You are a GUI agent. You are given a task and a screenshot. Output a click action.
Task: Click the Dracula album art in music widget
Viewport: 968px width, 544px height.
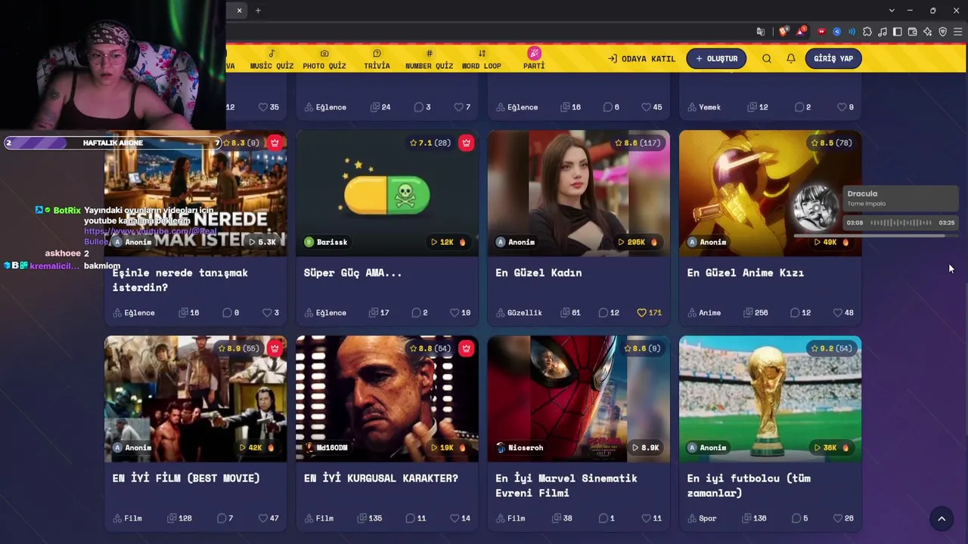816,207
